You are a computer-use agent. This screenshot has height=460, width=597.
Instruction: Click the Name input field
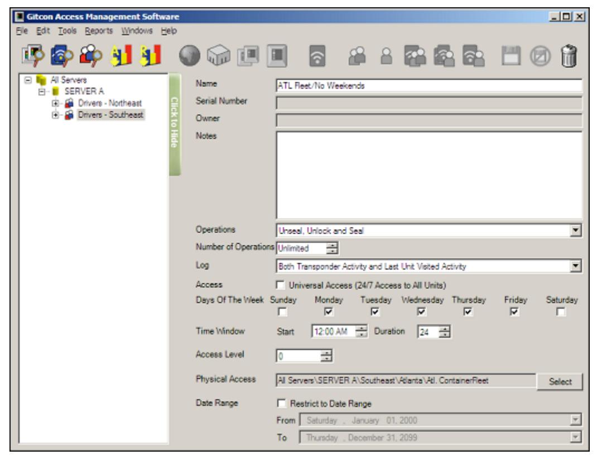point(429,86)
